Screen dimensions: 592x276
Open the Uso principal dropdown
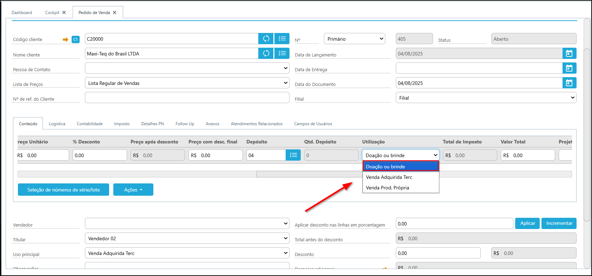[x=187, y=253]
